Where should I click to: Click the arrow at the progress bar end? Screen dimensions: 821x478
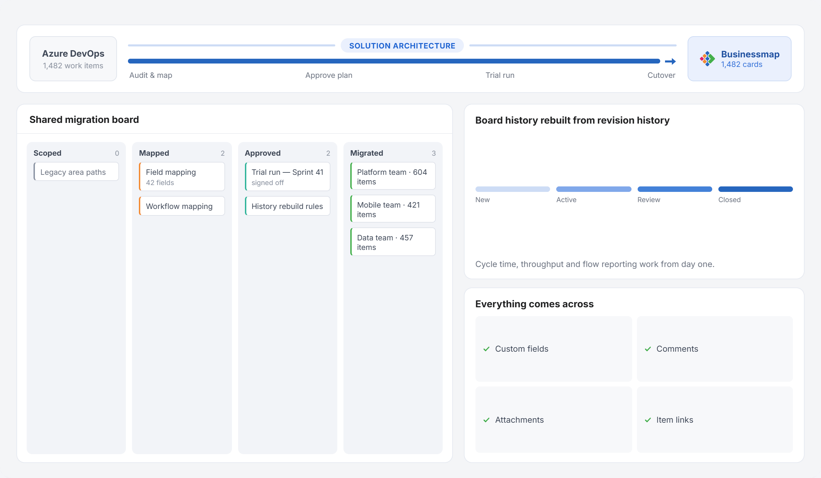point(670,61)
